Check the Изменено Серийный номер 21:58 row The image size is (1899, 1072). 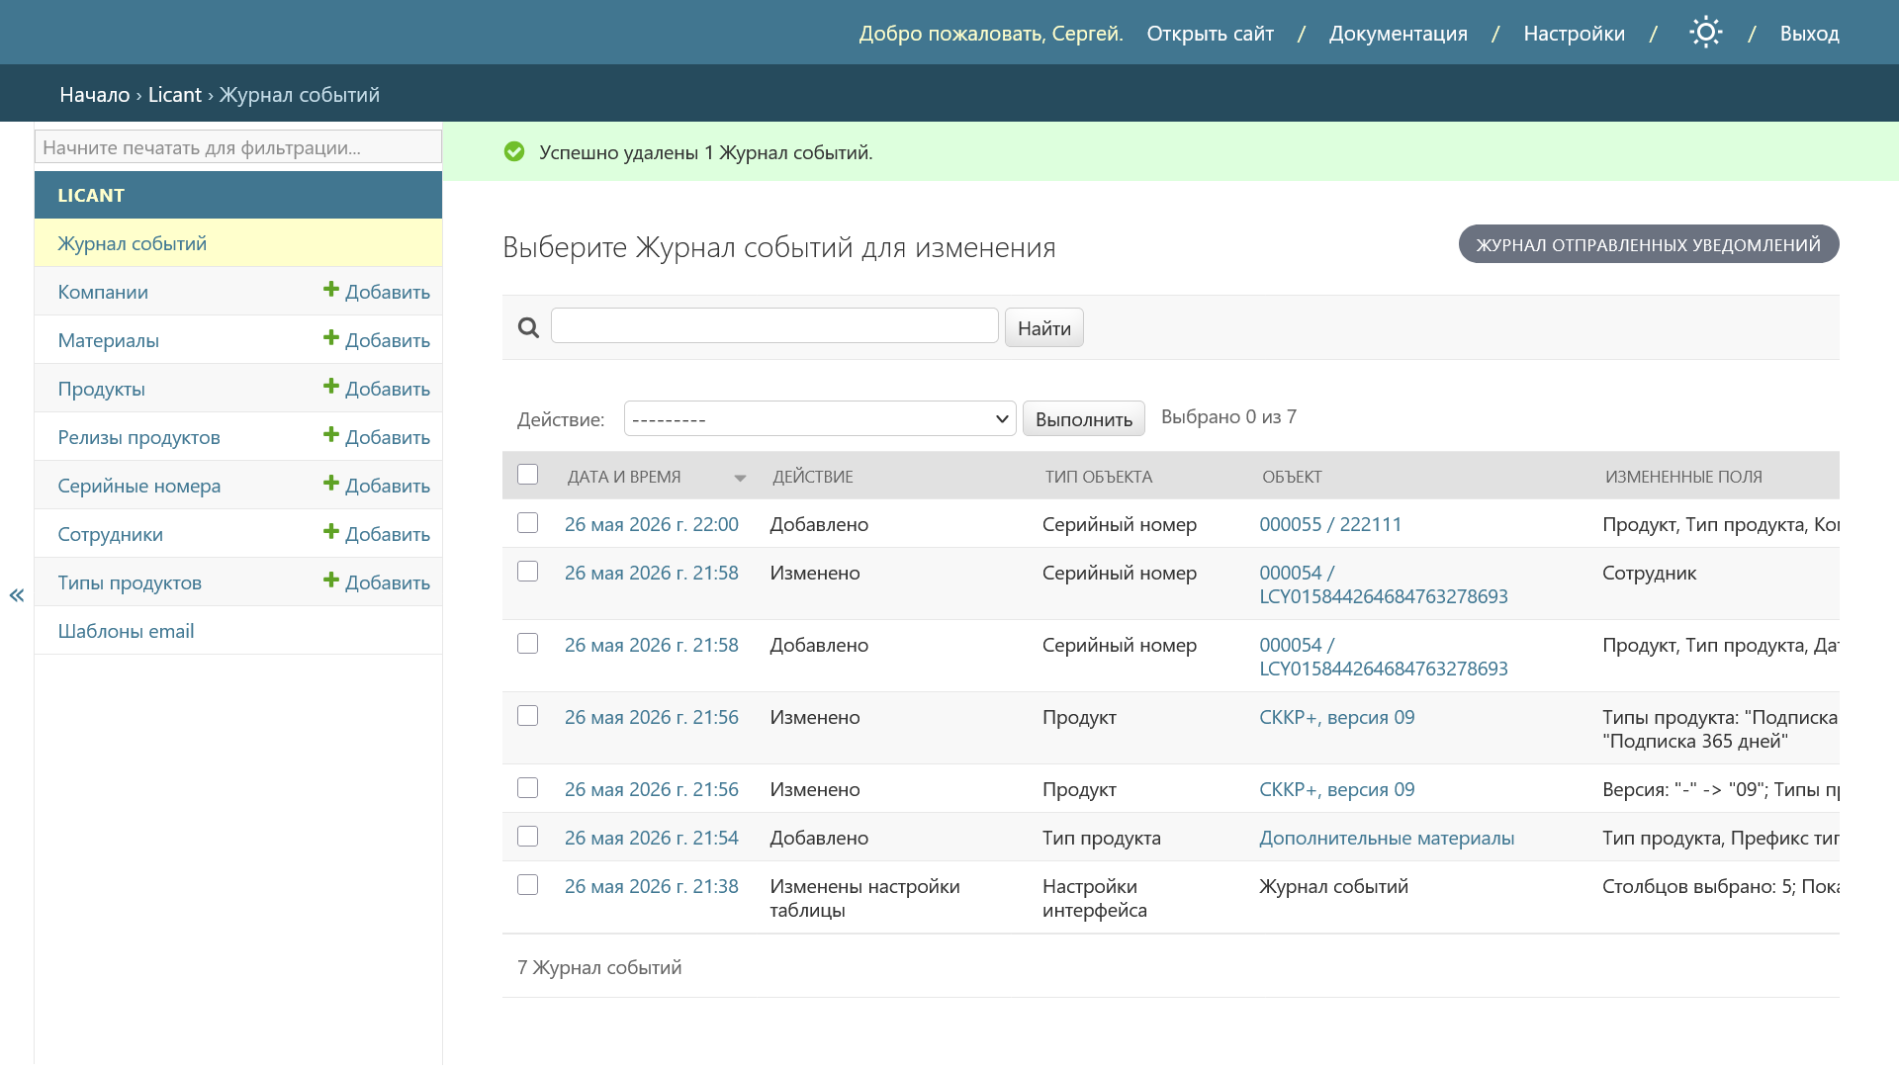[528, 572]
